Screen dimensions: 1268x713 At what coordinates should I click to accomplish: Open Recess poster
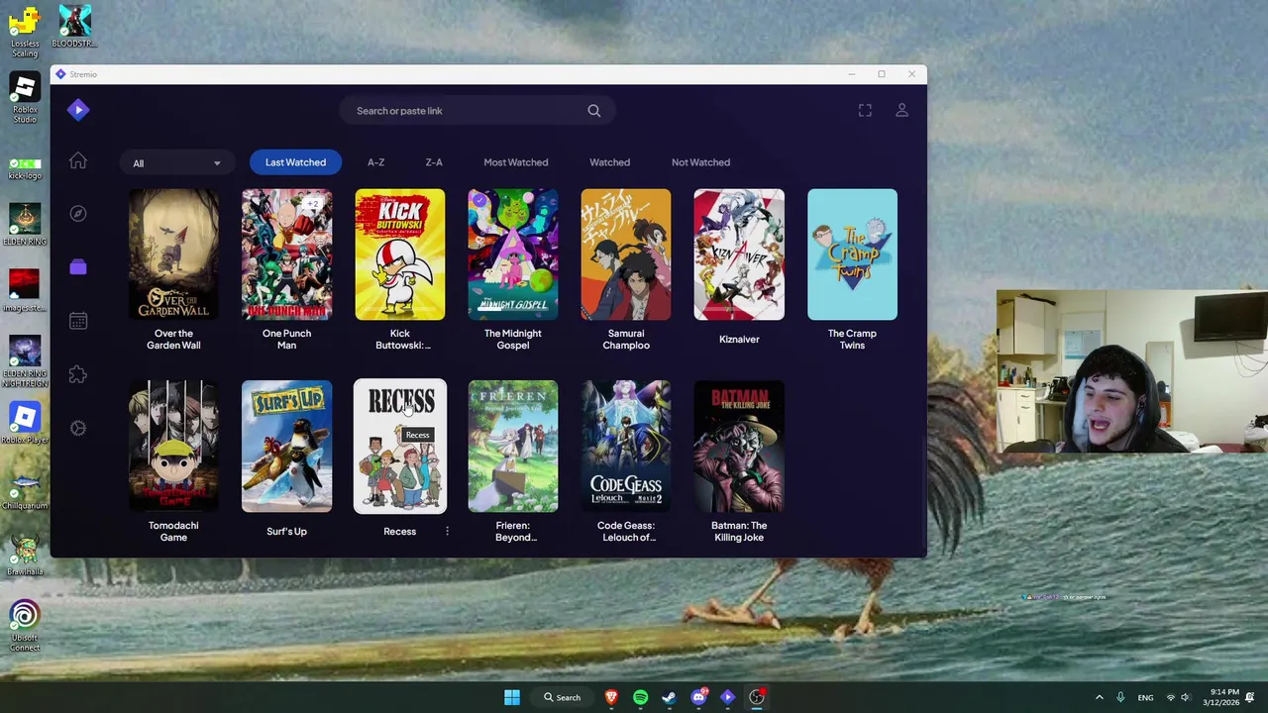pyautogui.click(x=400, y=447)
